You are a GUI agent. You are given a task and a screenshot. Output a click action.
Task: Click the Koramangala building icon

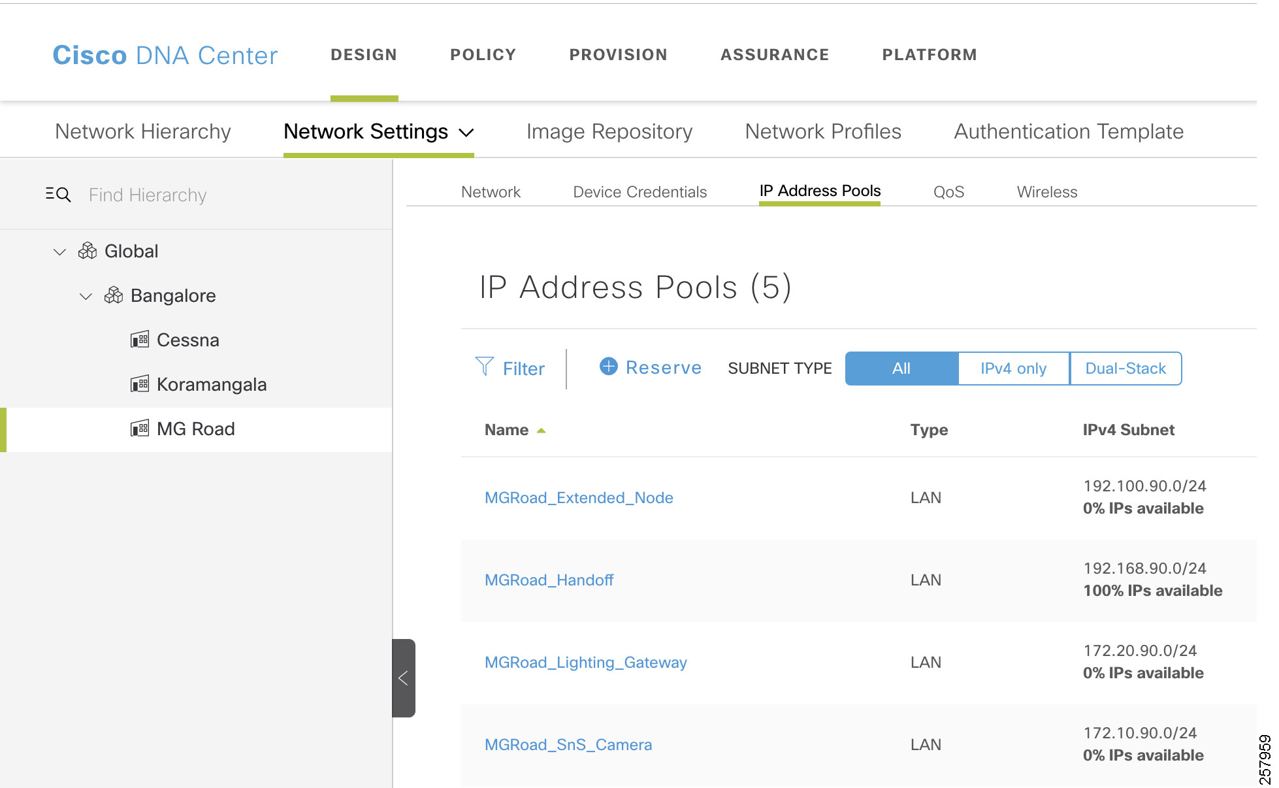pyautogui.click(x=140, y=384)
